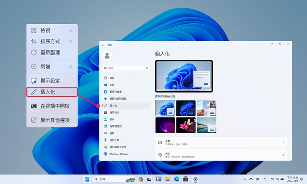The image size is (307, 184).
Task: Open Windows Update in the Settings sidebar
Action: click(x=126, y=154)
